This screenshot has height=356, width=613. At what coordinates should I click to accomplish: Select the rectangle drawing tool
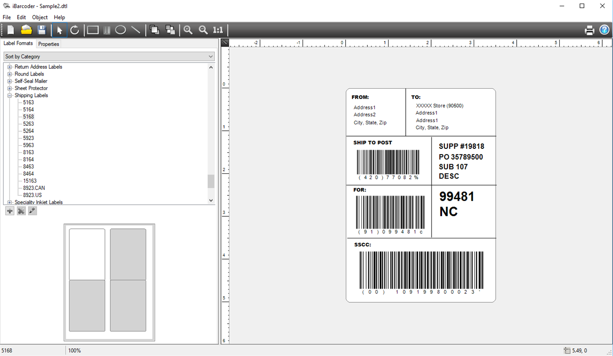point(93,30)
